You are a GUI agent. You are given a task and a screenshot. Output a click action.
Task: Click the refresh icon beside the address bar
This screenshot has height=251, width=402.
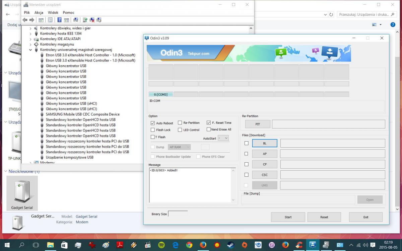point(331,15)
